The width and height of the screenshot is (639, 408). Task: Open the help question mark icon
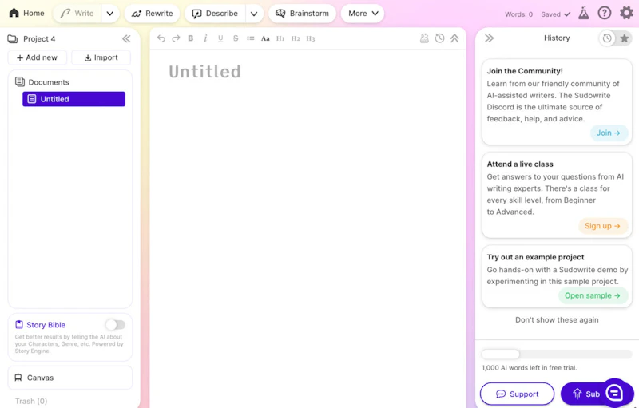pos(605,13)
